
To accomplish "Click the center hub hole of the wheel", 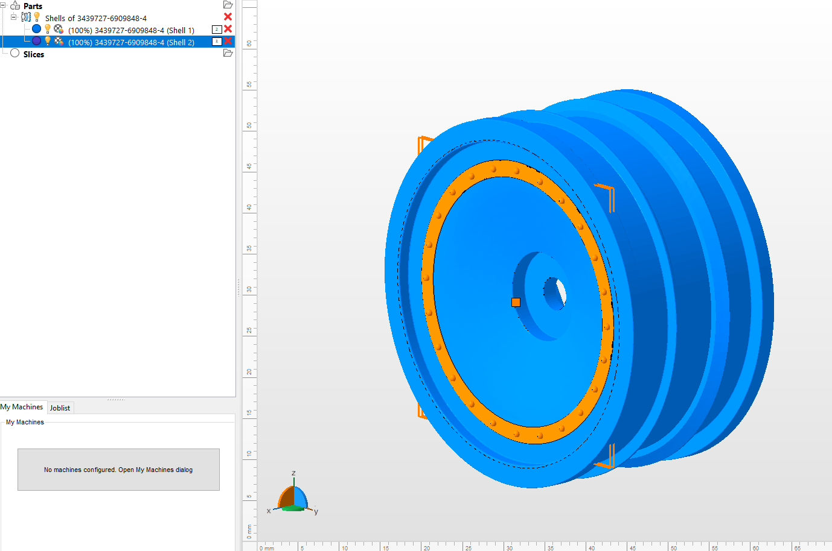I will click(555, 294).
